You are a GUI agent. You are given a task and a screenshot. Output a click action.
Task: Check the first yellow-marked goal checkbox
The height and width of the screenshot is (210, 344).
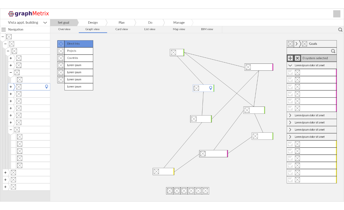coord(290,144)
